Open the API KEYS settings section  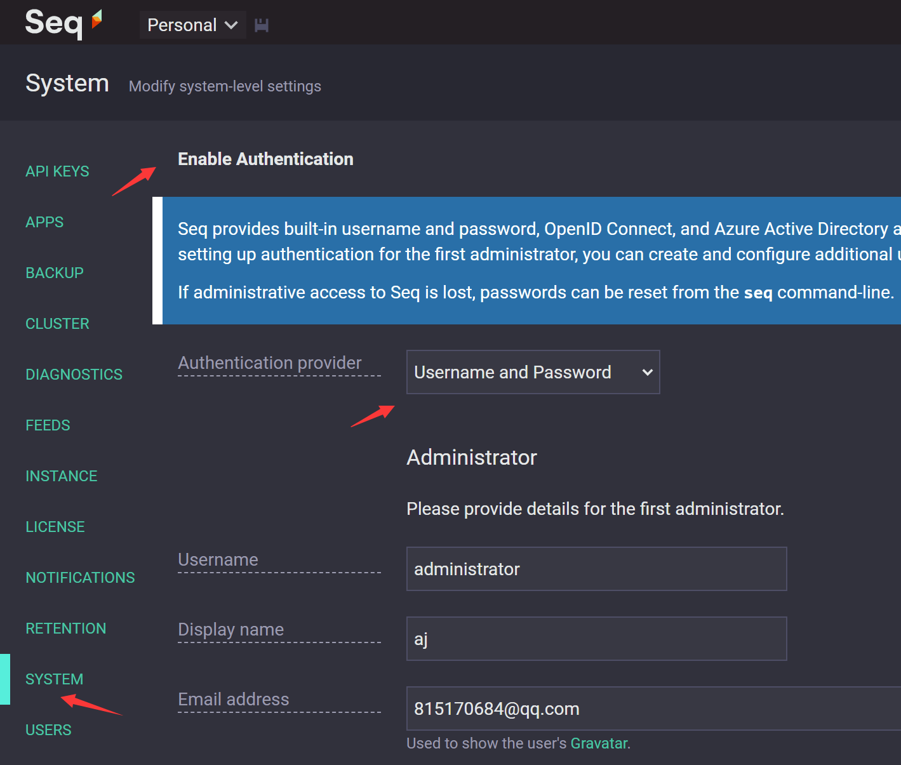pos(57,171)
